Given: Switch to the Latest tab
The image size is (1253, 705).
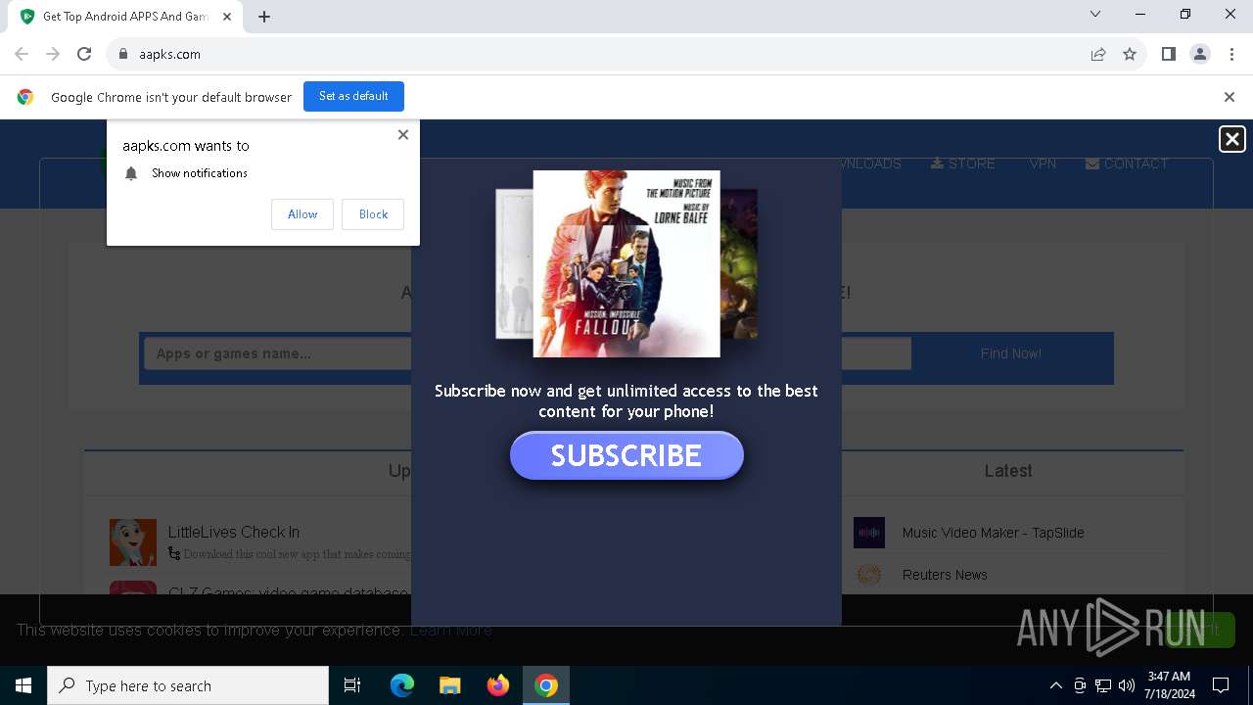Looking at the screenshot, I should (x=1008, y=471).
